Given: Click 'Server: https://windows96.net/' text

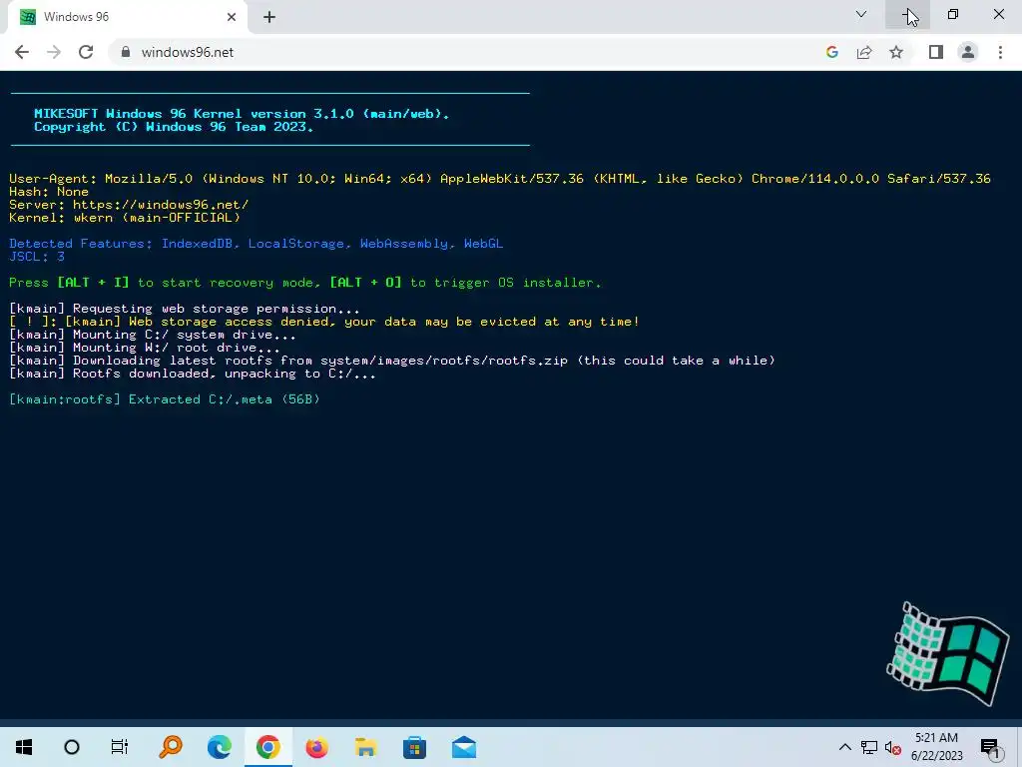Looking at the screenshot, I should tap(129, 204).
